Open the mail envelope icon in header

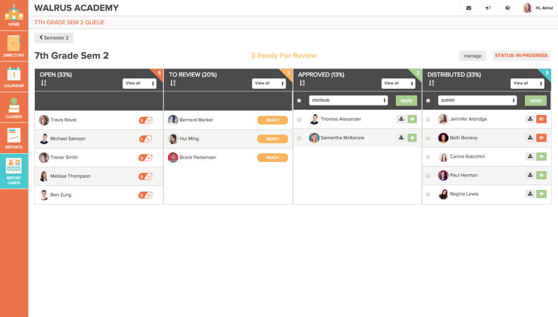coord(468,8)
